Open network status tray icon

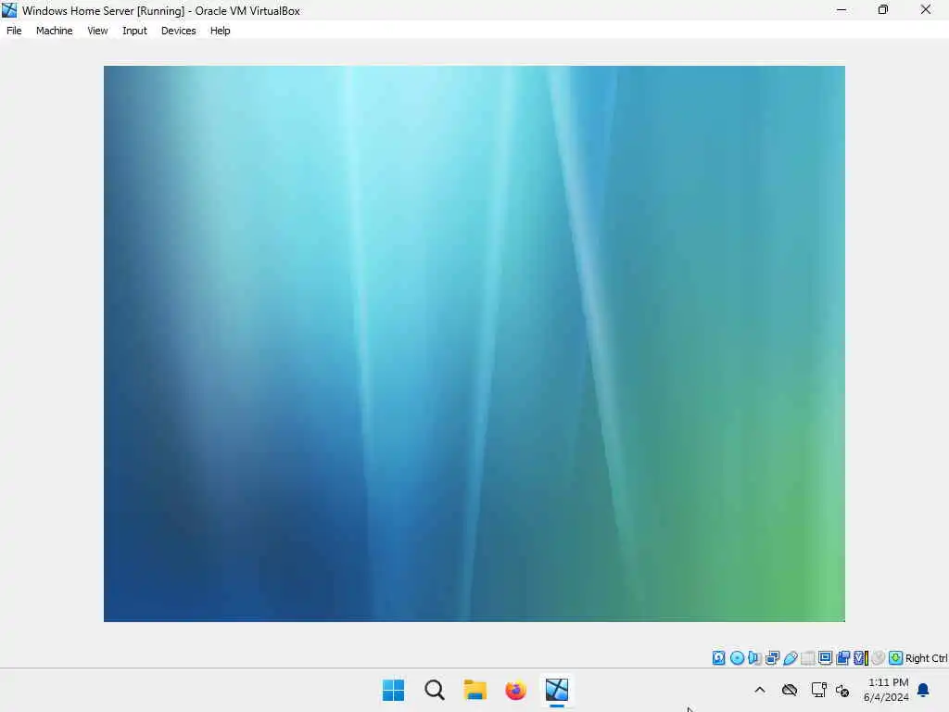[x=819, y=690]
